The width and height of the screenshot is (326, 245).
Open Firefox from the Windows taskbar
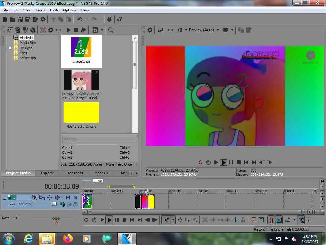pyautogui.click(x=68, y=239)
